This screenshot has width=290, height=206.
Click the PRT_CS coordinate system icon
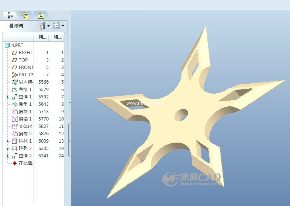(15, 75)
